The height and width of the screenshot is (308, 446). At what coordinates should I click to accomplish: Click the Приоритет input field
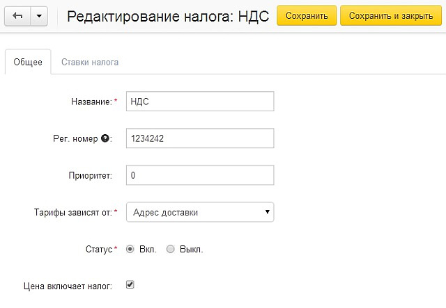200,175
